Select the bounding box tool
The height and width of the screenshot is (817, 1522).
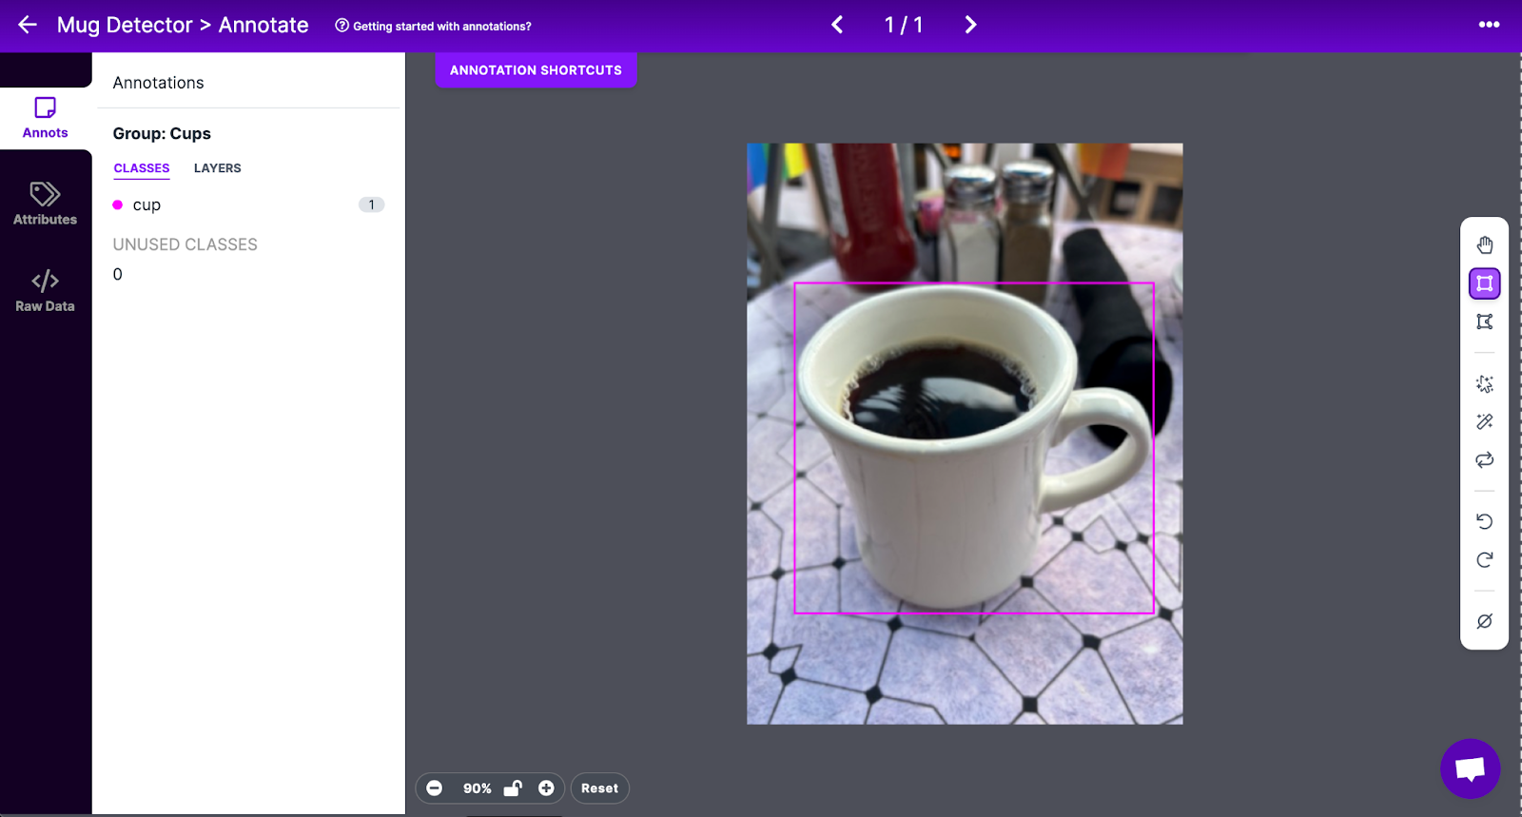(x=1484, y=283)
